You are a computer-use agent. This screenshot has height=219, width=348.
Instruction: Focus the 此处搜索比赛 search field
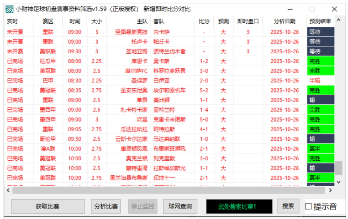coord(237,206)
